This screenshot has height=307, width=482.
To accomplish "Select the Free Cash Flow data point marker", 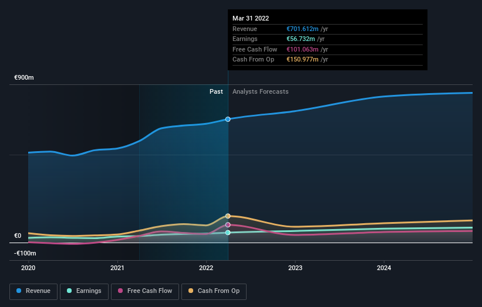I will pos(228,225).
